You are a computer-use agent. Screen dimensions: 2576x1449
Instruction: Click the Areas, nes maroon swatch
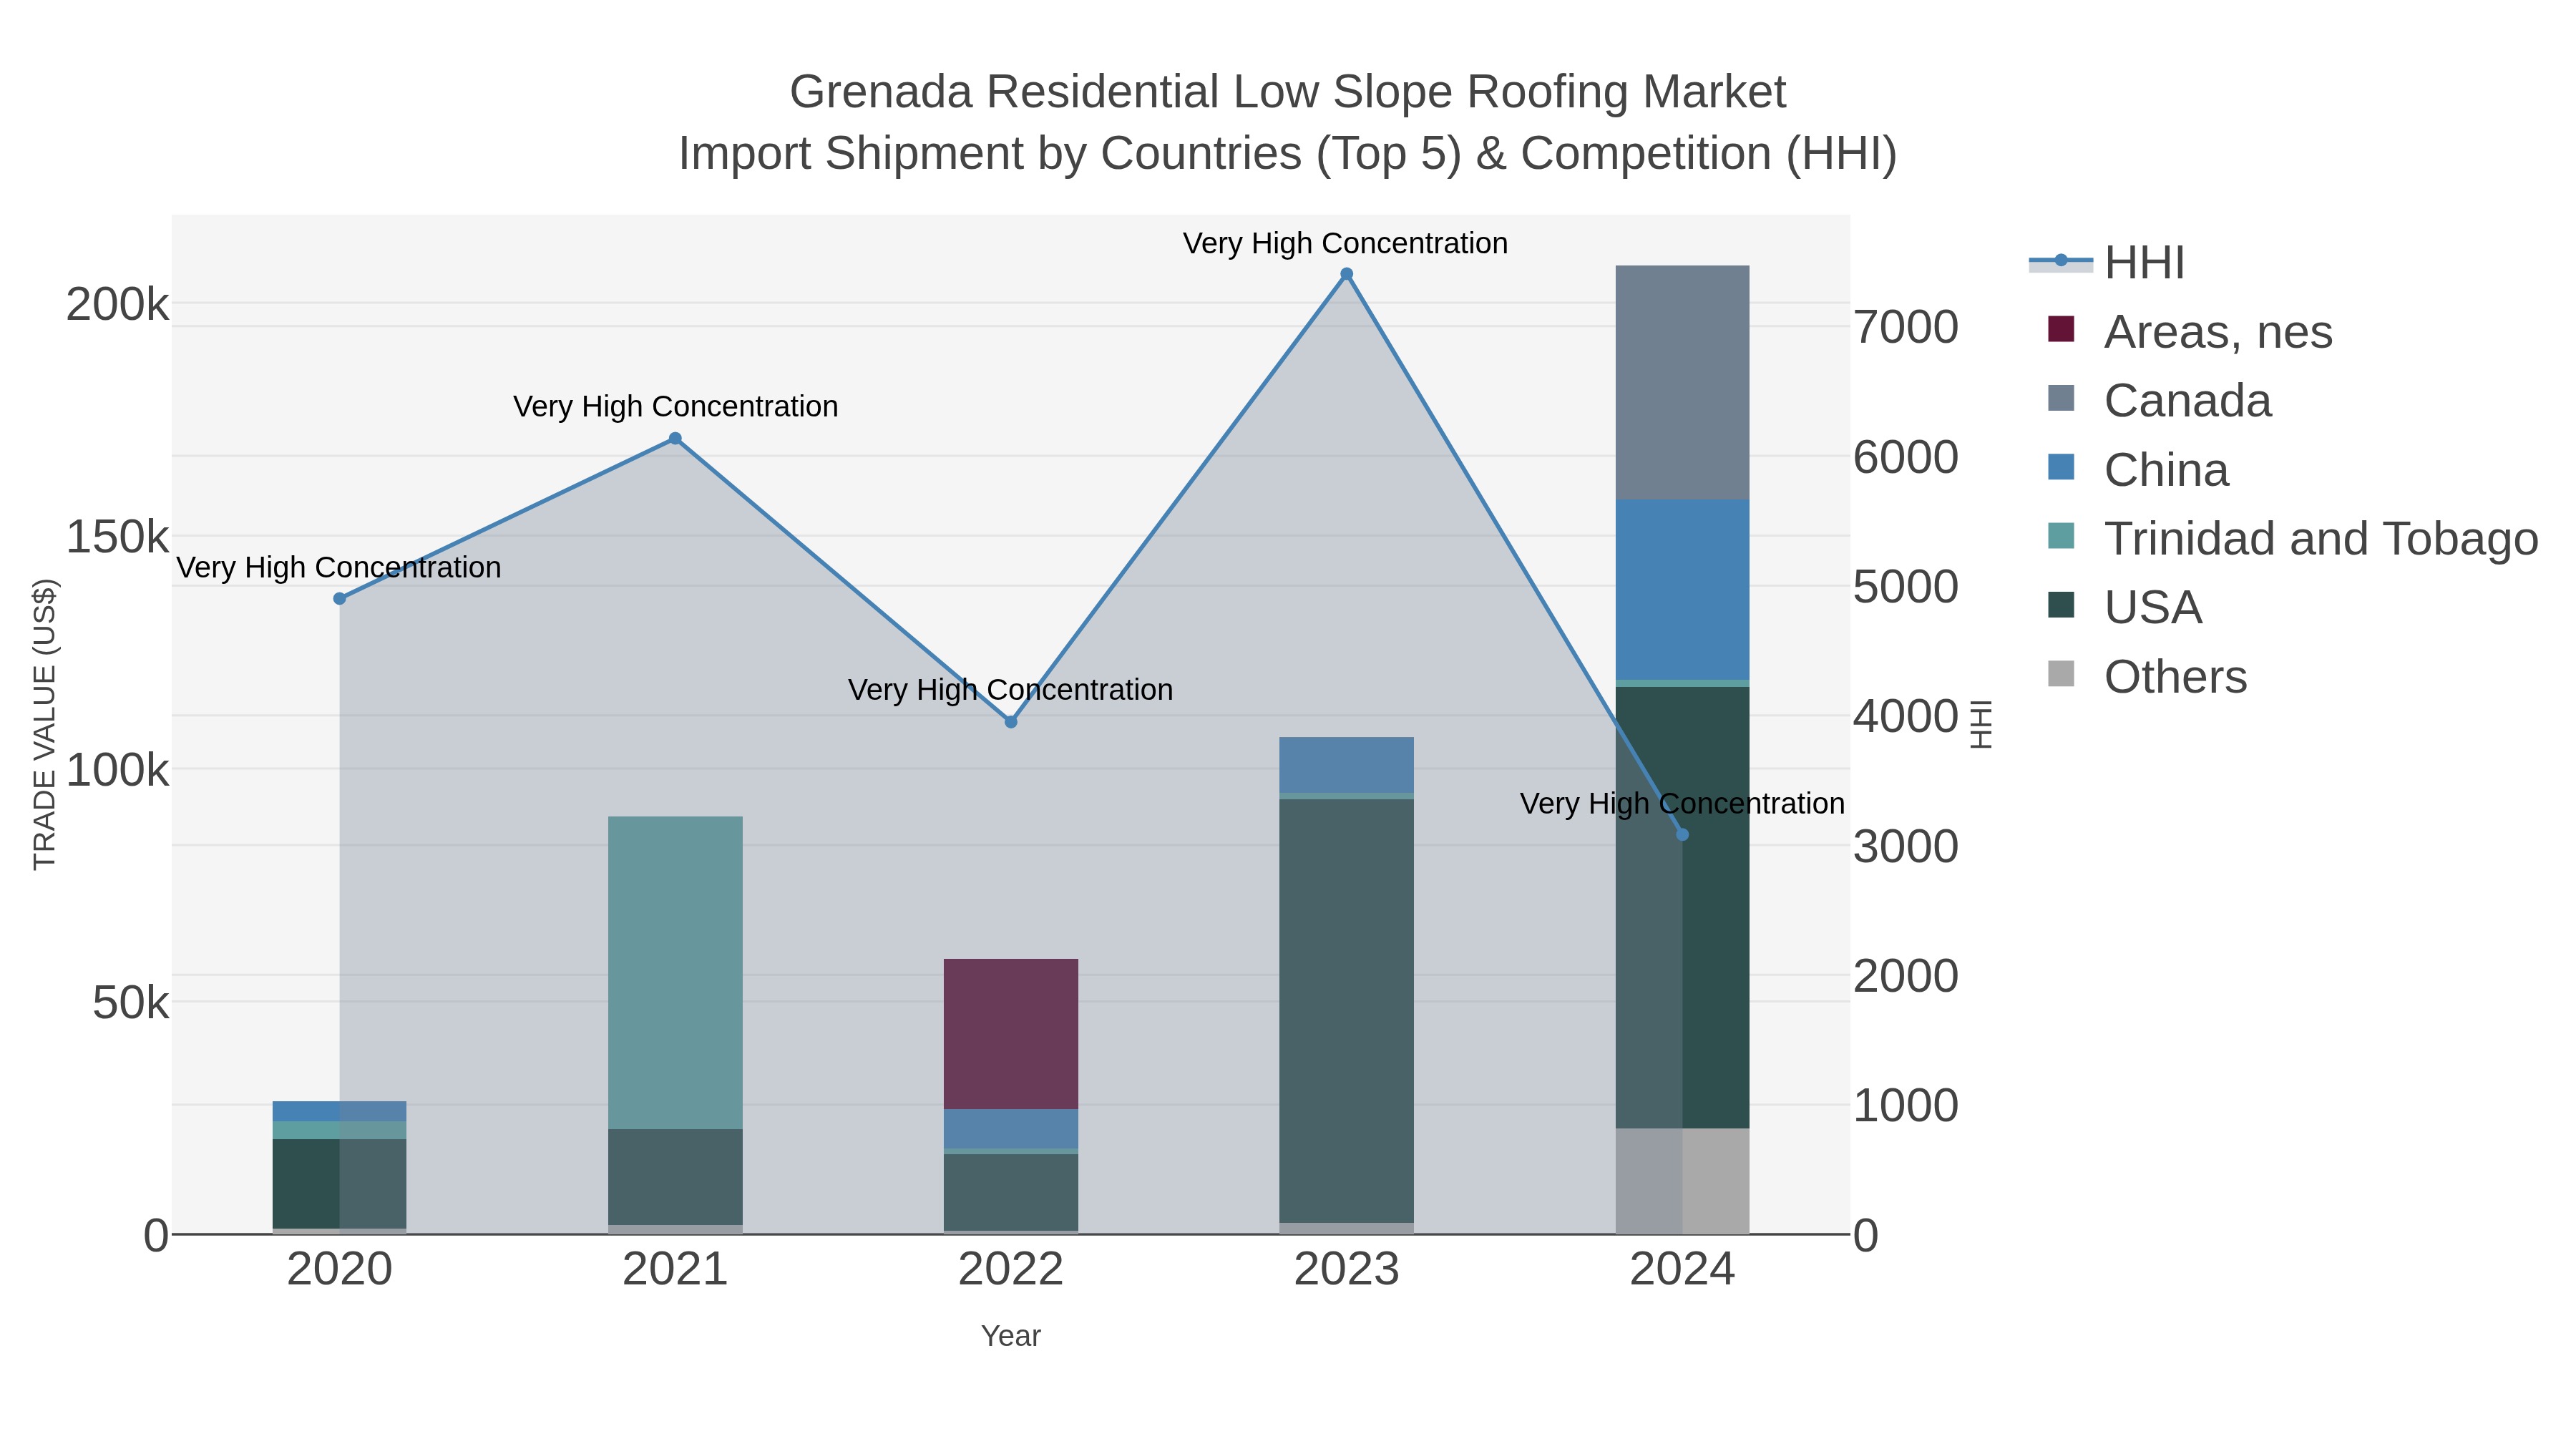(2061, 329)
